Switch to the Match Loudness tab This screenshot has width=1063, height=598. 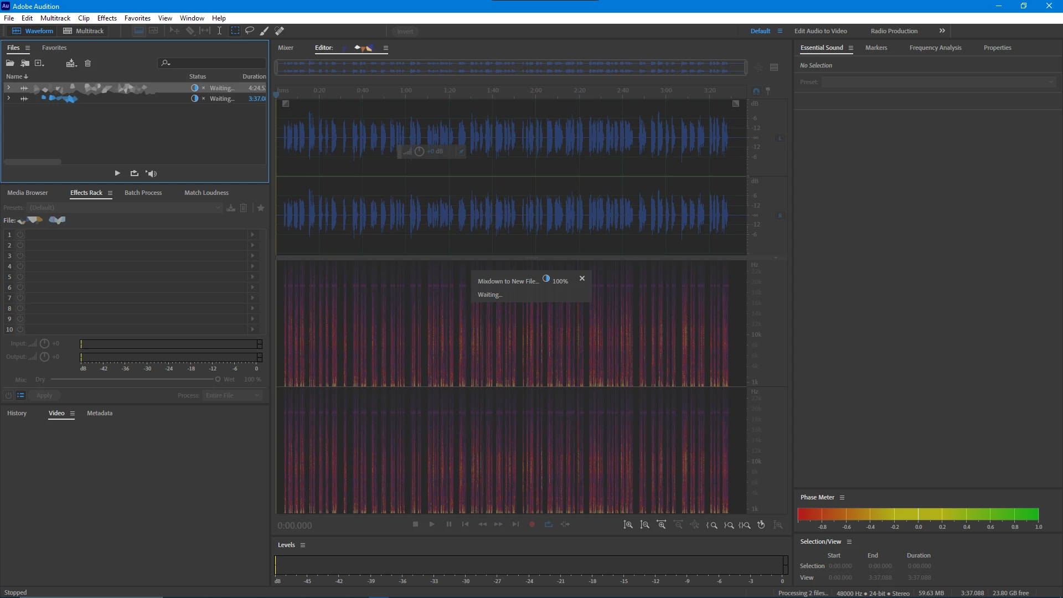[206, 193]
